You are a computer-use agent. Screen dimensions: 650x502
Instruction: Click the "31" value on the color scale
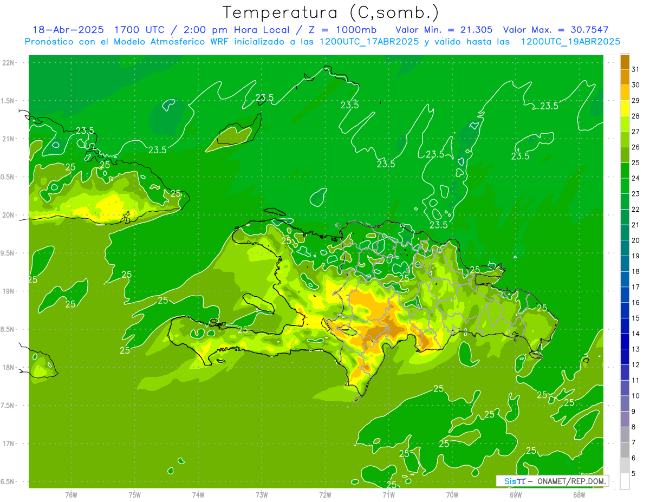(636, 69)
